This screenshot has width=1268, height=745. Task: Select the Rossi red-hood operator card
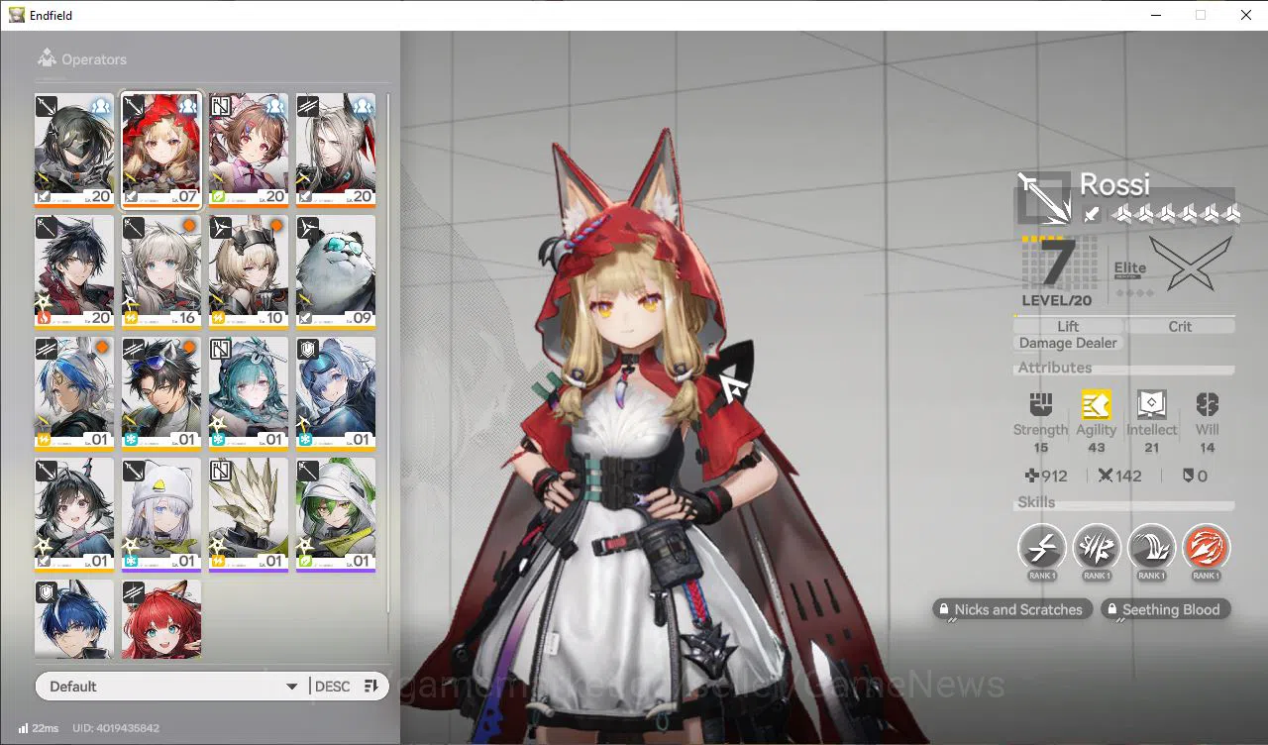click(x=161, y=151)
